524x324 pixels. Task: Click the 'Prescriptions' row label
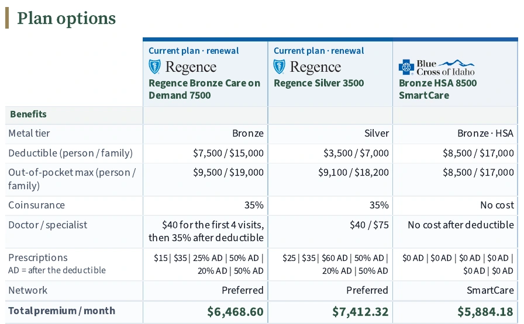[x=38, y=257]
